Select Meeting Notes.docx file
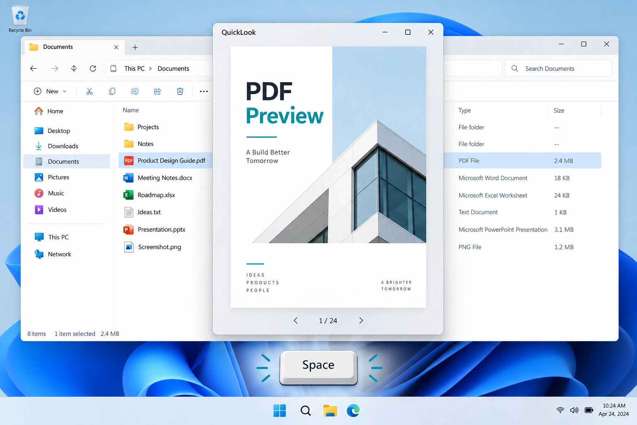Image resolution: width=637 pixels, height=425 pixels. click(x=158, y=178)
